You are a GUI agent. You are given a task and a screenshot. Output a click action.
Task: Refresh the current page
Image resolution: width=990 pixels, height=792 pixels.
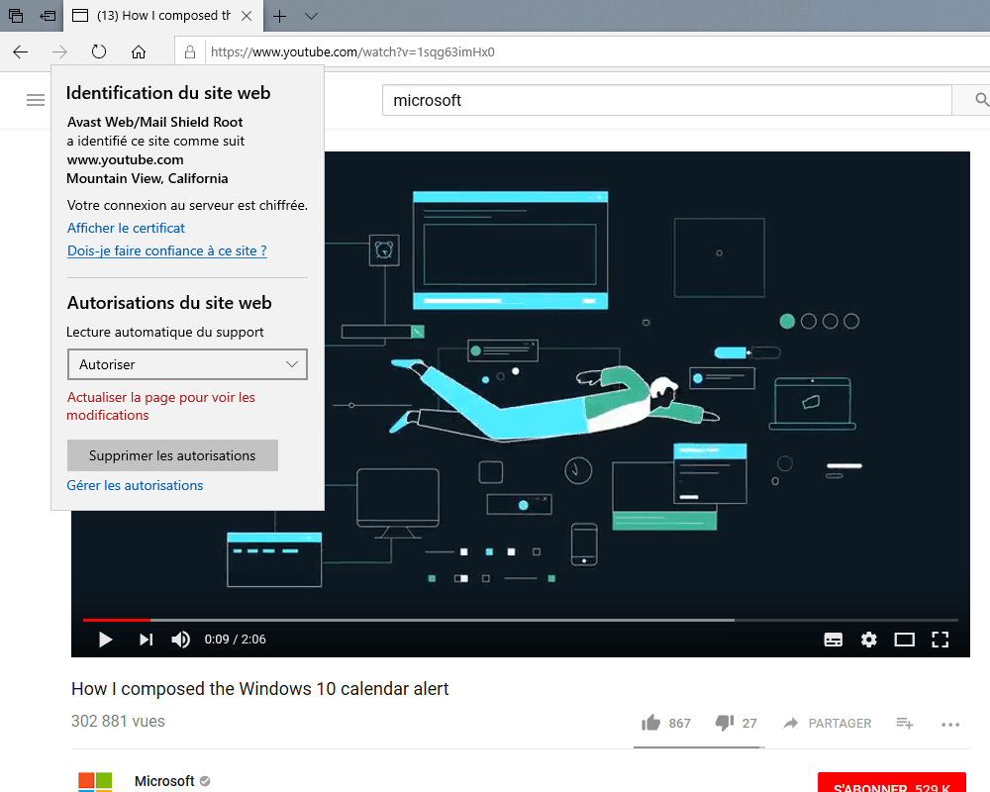(x=99, y=51)
